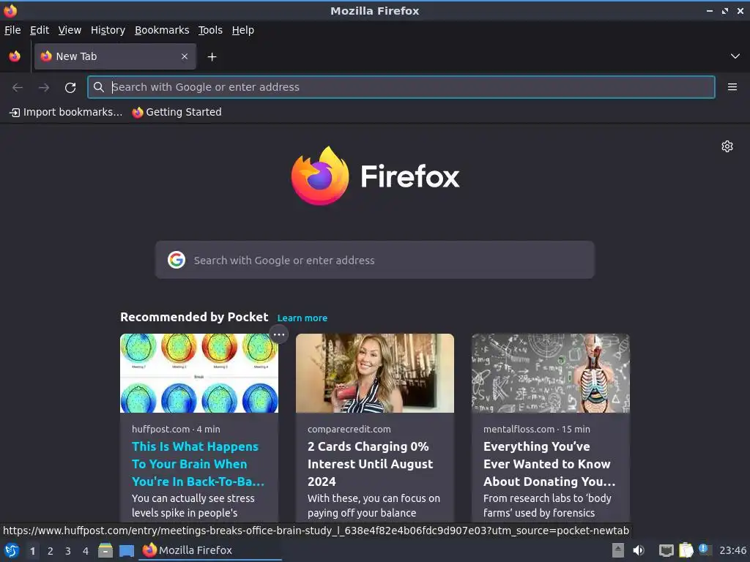
Task: Open a new tab with plus button
Action: (x=212, y=57)
